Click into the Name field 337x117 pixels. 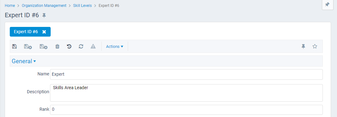(186, 74)
